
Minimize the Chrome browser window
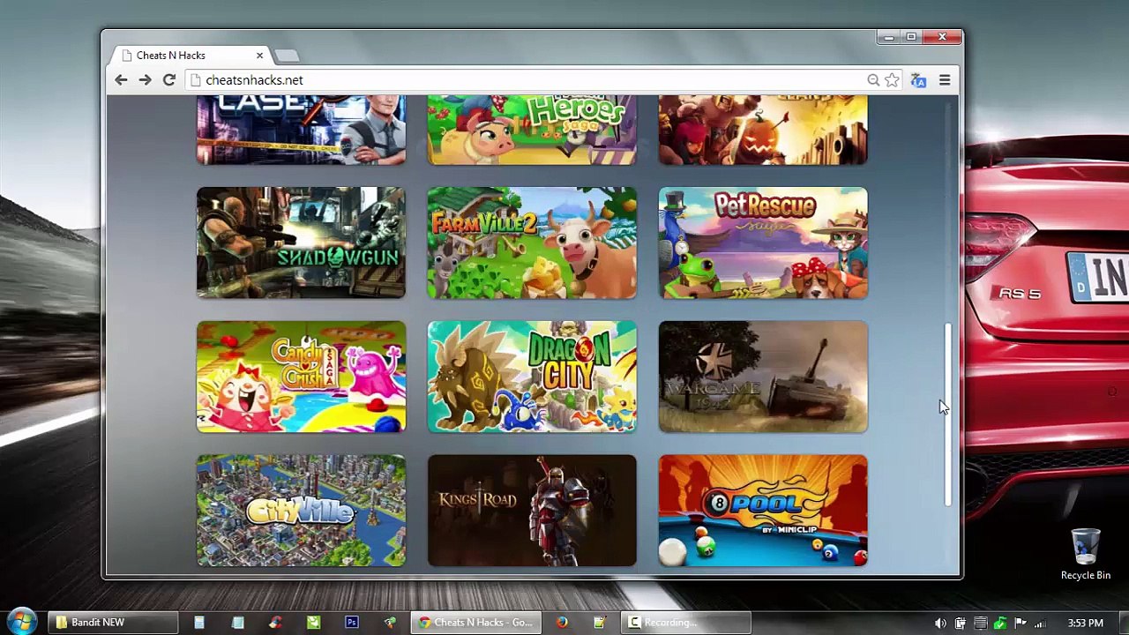[x=889, y=37]
